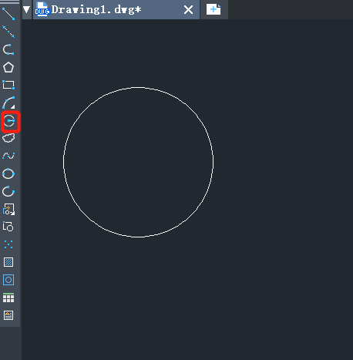Select the Arc tool
Image resolution: width=353 pixels, height=360 pixels.
(8, 103)
